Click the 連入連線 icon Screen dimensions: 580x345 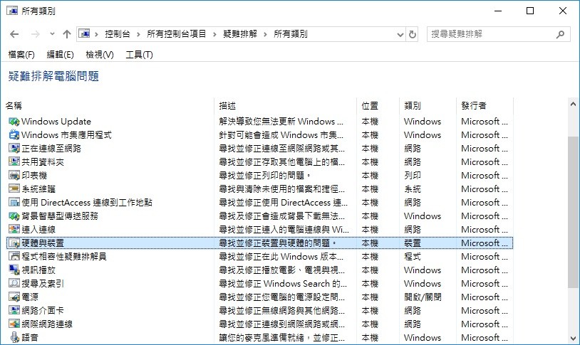(14, 229)
